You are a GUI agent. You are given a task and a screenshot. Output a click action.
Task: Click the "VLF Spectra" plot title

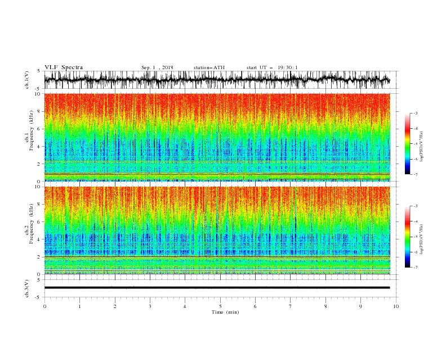click(x=64, y=67)
